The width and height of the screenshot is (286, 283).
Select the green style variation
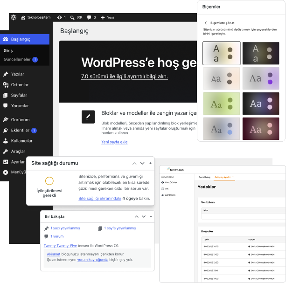[x=222, y=104]
